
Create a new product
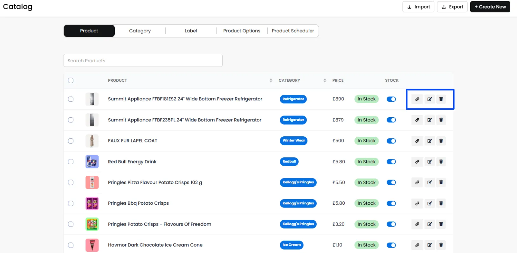pyautogui.click(x=490, y=7)
